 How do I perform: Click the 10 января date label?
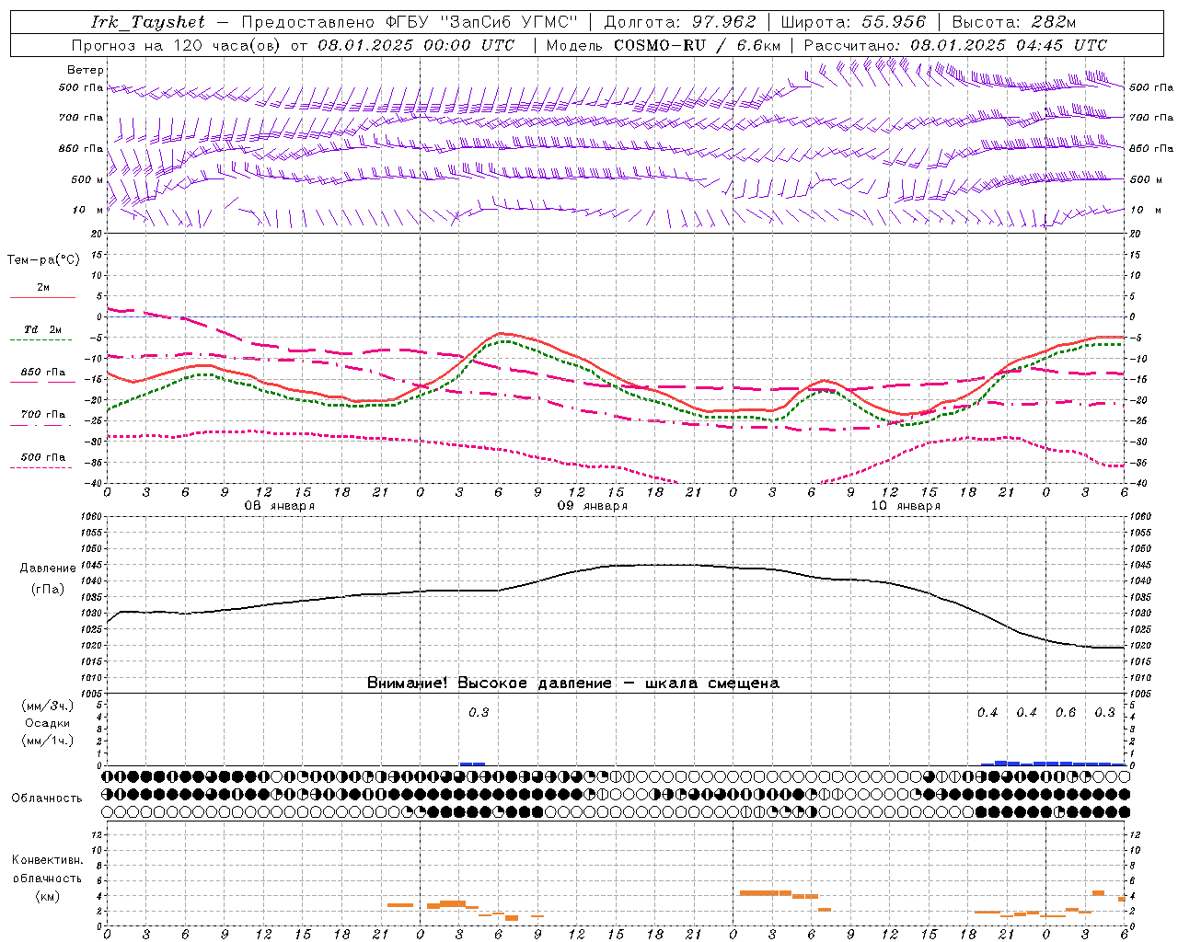point(906,506)
